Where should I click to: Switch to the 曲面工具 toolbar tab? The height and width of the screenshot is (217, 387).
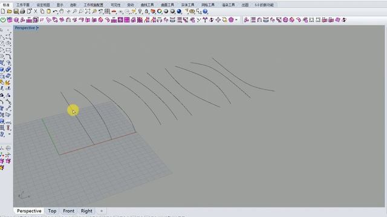click(167, 5)
